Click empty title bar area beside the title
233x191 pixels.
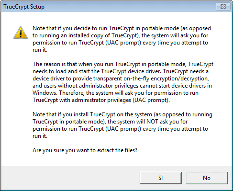[x=128, y=7]
